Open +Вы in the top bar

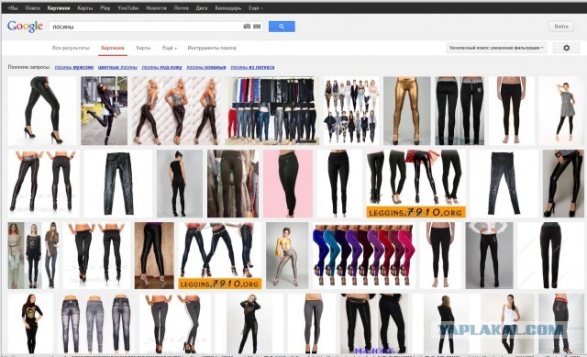(x=13, y=8)
